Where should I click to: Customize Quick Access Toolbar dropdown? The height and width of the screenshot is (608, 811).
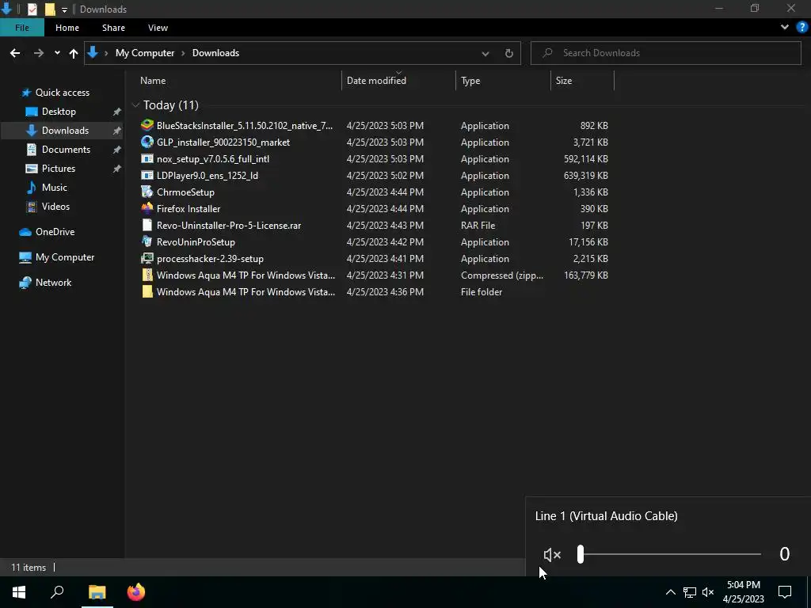tap(64, 9)
